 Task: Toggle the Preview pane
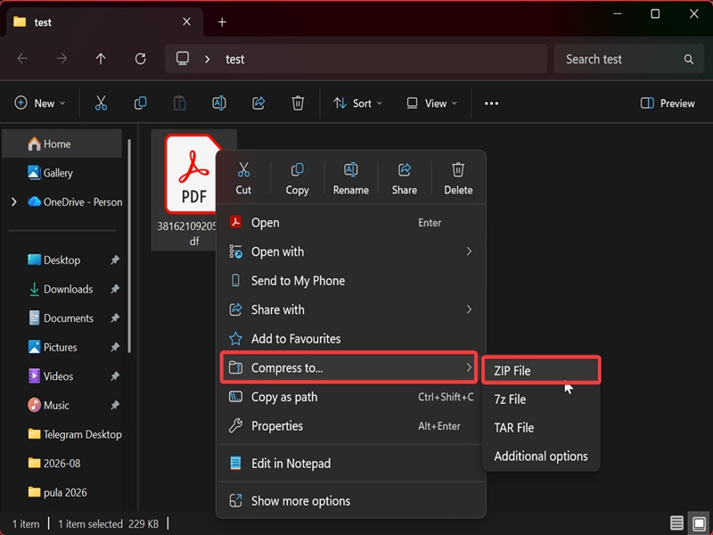(668, 103)
